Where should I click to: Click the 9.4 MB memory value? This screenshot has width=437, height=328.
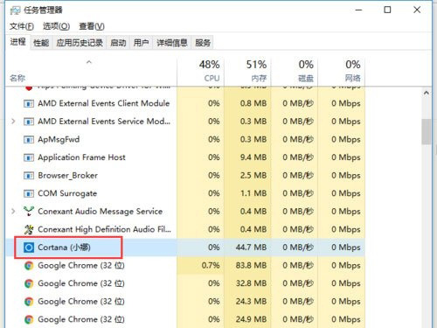tap(253, 157)
